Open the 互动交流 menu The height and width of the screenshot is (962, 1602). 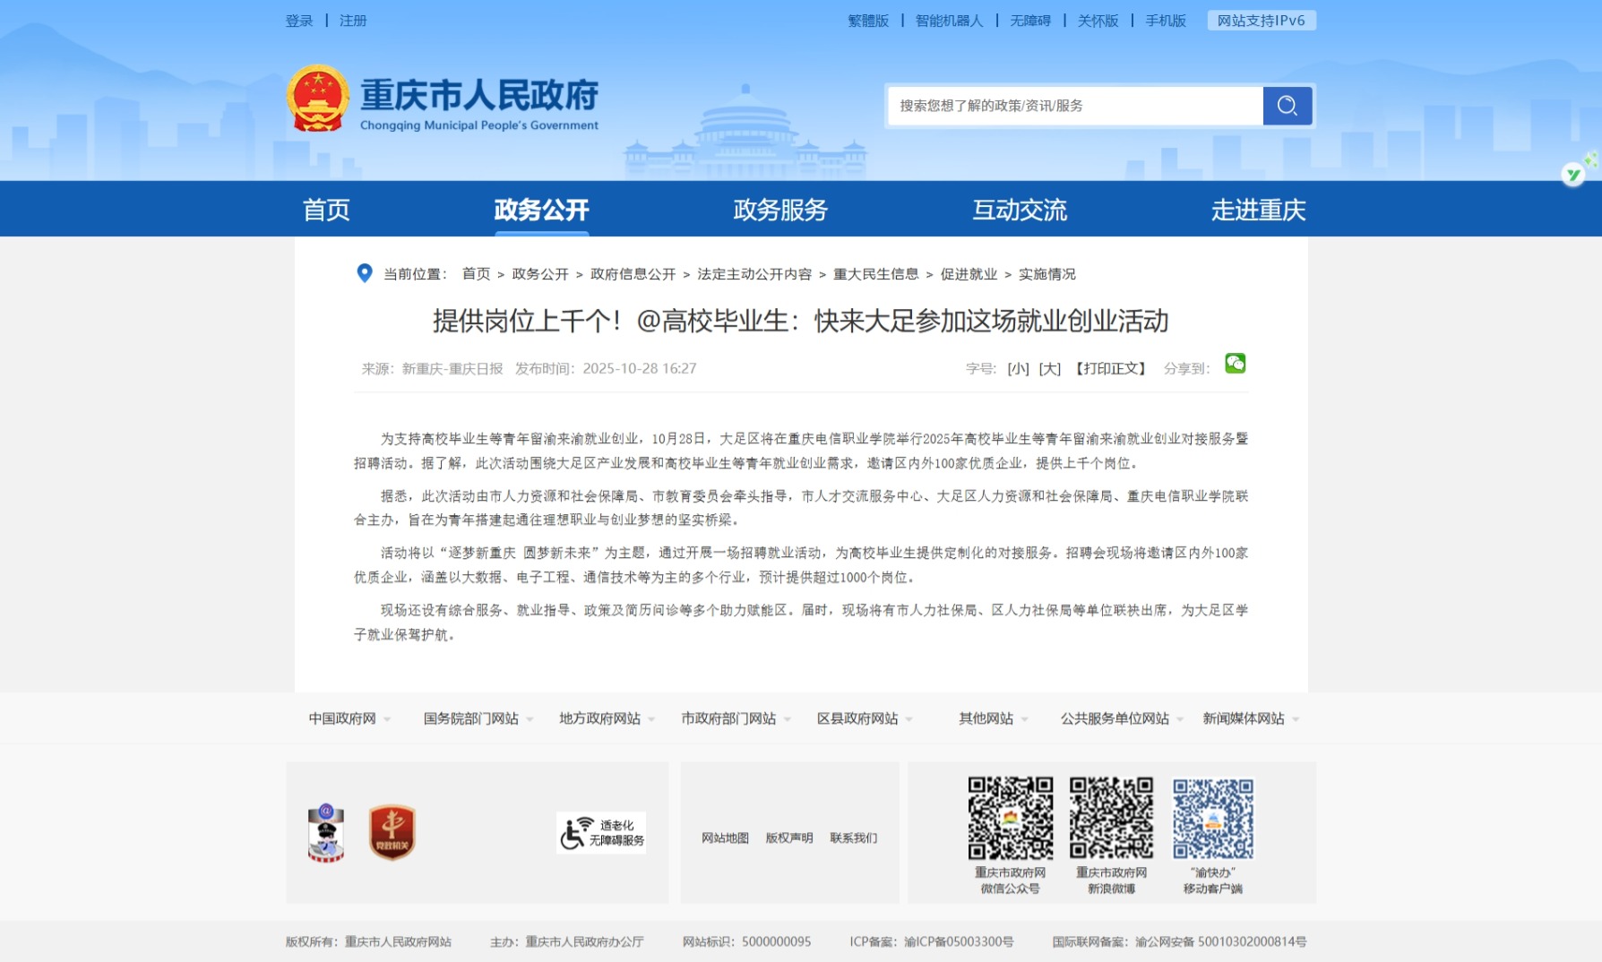[x=1020, y=209]
